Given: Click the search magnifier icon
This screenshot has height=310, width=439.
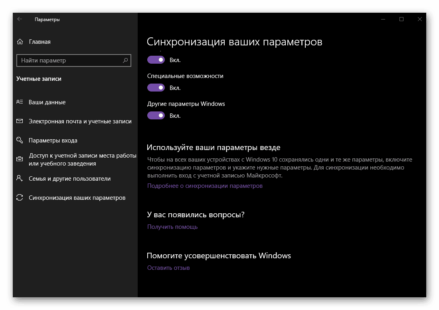Looking at the screenshot, I should point(125,60).
